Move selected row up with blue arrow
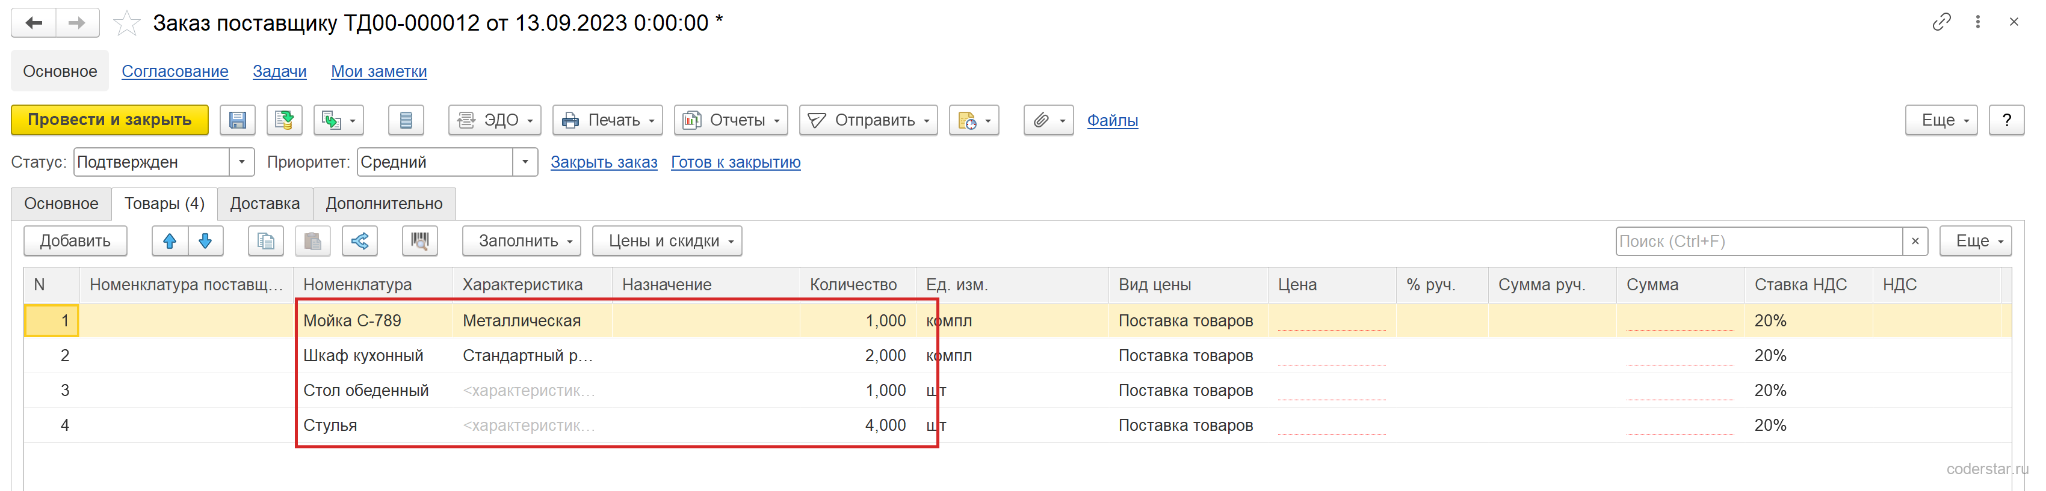Image resolution: width=2046 pixels, height=491 pixels. [170, 241]
